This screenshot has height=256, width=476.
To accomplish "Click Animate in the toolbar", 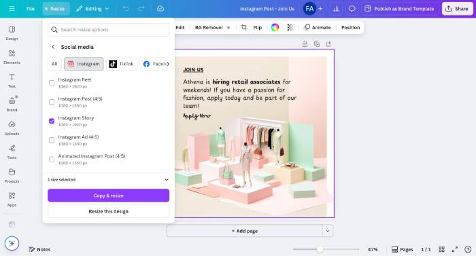I will coord(318,27).
